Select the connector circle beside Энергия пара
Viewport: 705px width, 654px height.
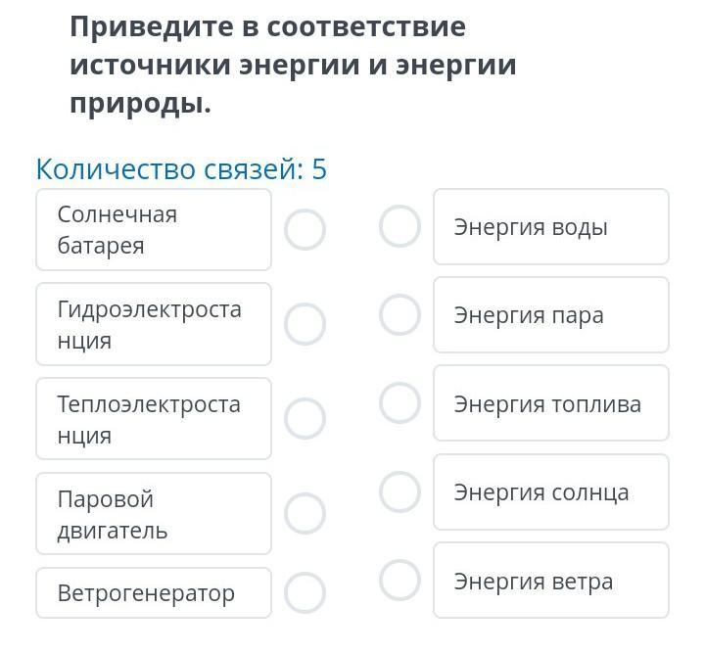click(x=399, y=314)
